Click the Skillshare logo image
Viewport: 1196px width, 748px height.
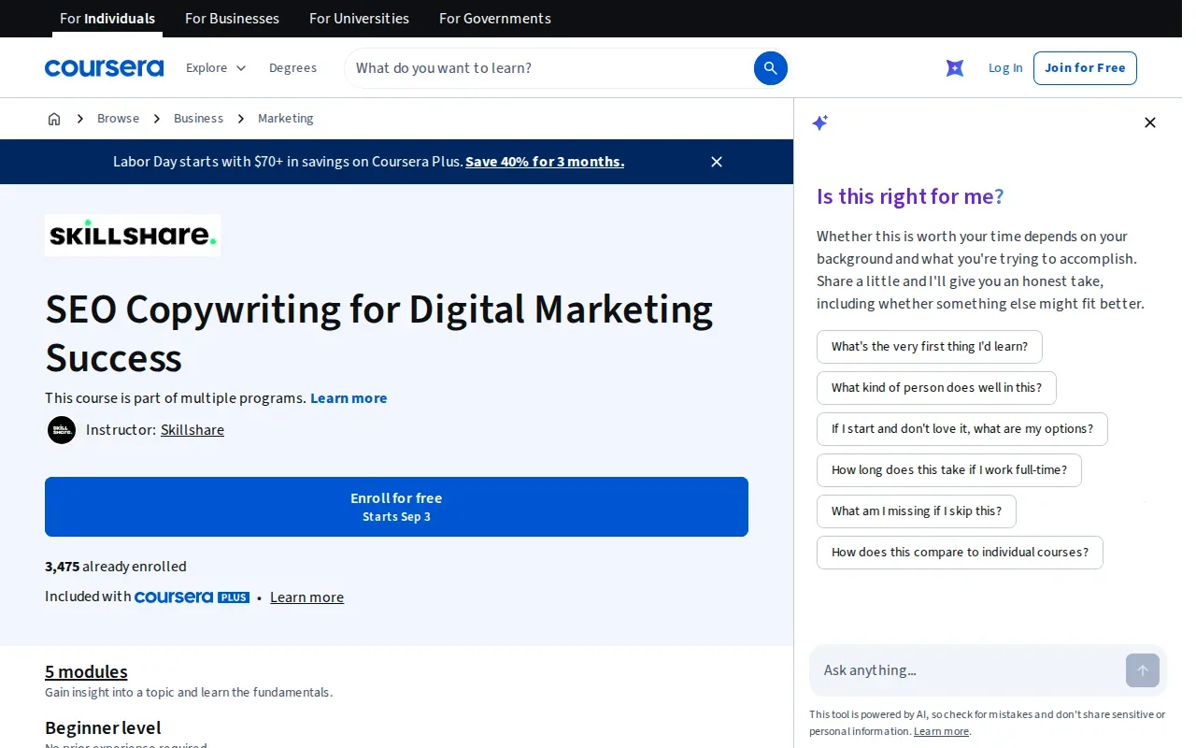coord(133,235)
